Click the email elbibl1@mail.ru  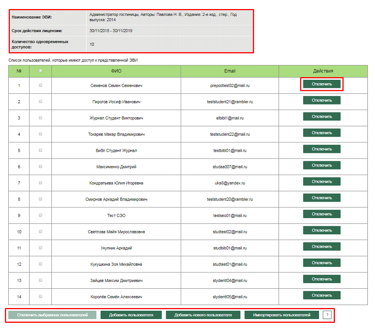coord(230,118)
